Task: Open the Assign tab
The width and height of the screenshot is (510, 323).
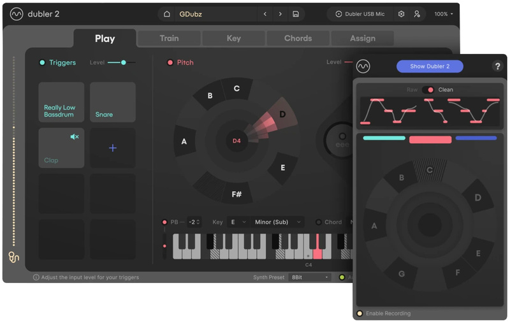Action: tap(362, 38)
